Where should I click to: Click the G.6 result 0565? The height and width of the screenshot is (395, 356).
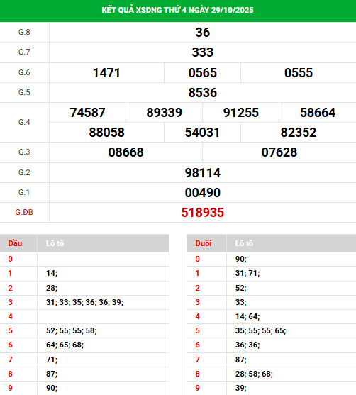(203, 73)
